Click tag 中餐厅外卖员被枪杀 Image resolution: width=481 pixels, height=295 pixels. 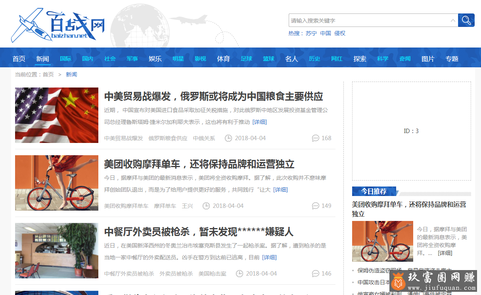[129, 274]
